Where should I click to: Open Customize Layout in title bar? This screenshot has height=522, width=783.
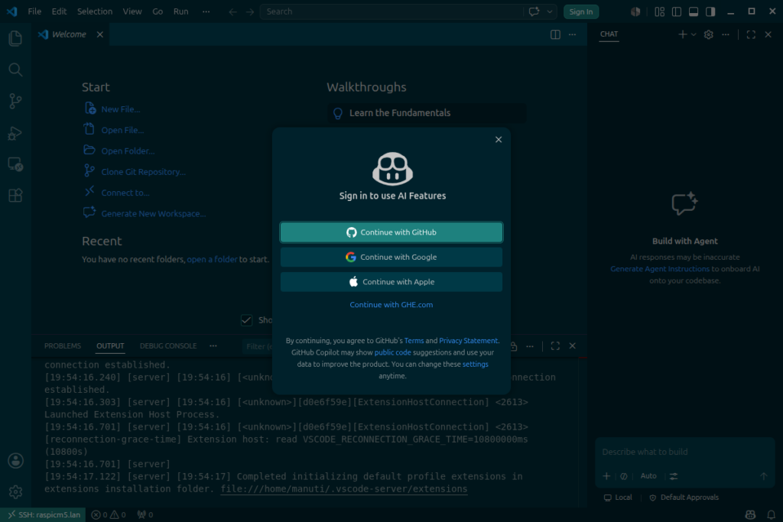[x=660, y=11]
